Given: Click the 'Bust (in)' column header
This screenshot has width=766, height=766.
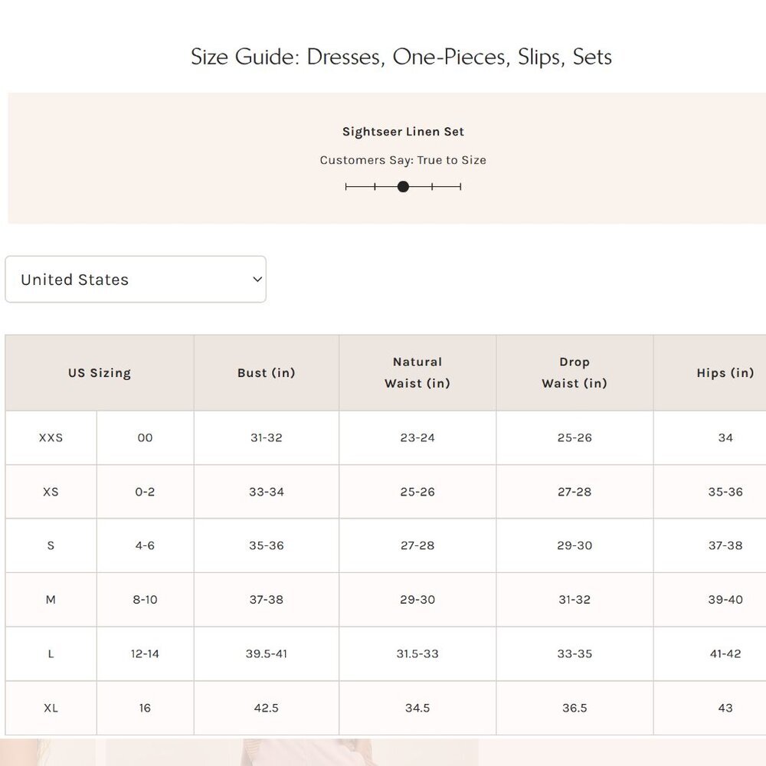Looking at the screenshot, I should click(267, 373).
